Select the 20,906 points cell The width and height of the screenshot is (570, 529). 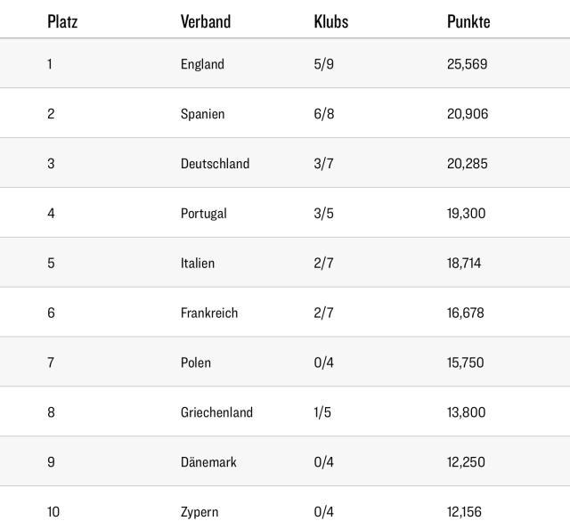click(468, 114)
